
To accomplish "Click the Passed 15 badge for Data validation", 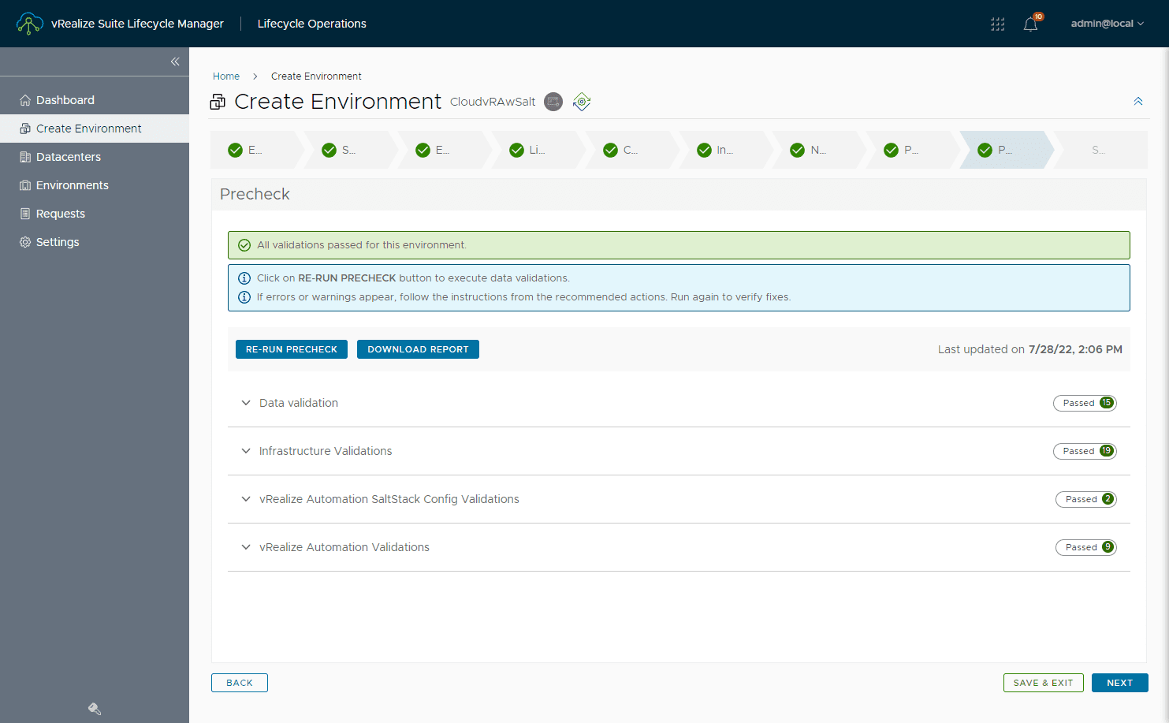I will pos(1085,403).
